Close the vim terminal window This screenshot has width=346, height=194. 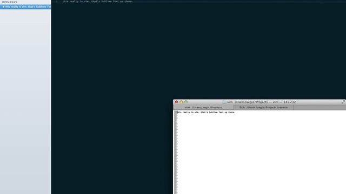[x=176, y=102]
